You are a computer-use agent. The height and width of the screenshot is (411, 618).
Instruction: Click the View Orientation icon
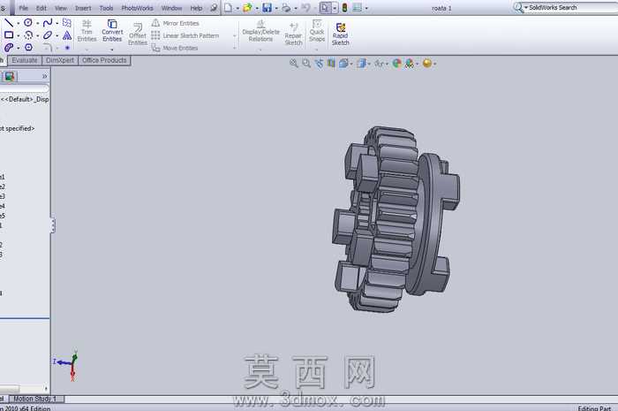coord(343,63)
